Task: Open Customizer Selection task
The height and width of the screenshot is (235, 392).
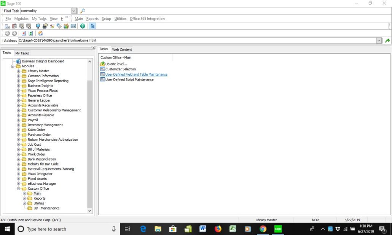Action: point(120,69)
